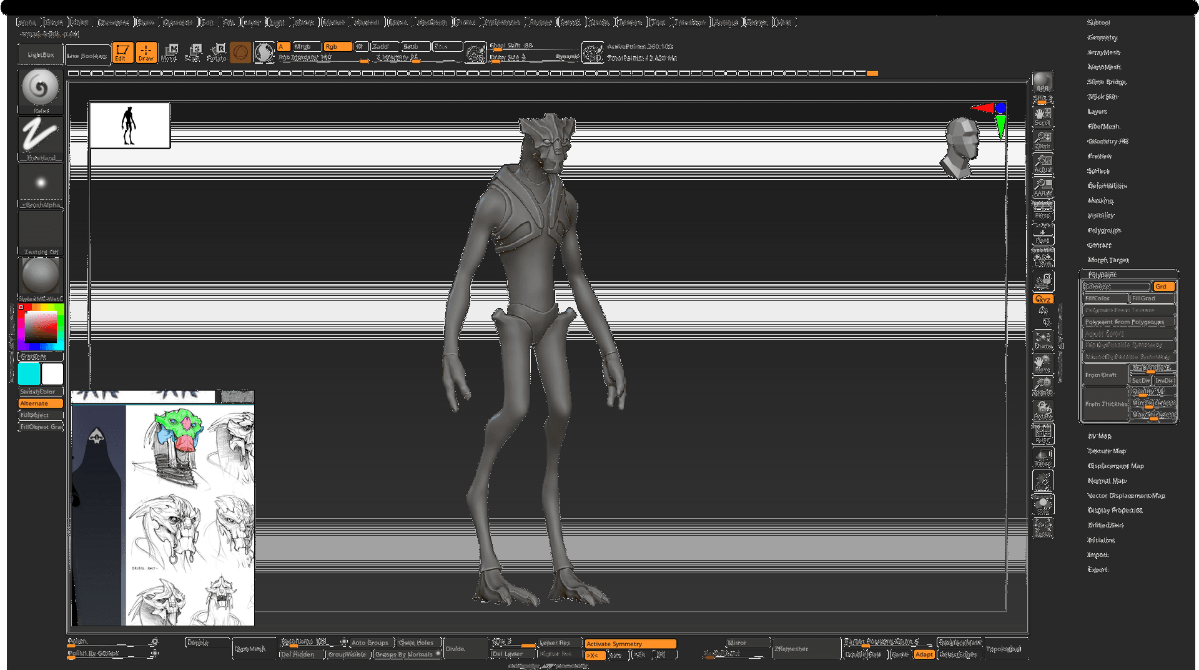Expand the FiberMesh subpalette
1199x670 pixels.
tap(1103, 127)
